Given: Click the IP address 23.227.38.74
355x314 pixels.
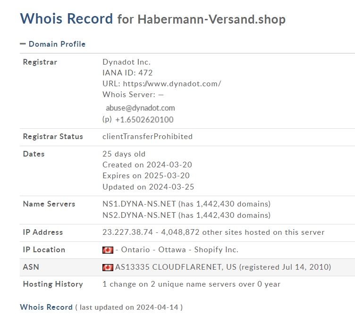Looking at the screenshot, I should point(127,232).
